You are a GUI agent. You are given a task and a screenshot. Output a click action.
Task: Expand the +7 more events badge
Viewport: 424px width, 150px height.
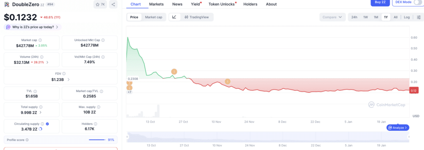pos(130,92)
